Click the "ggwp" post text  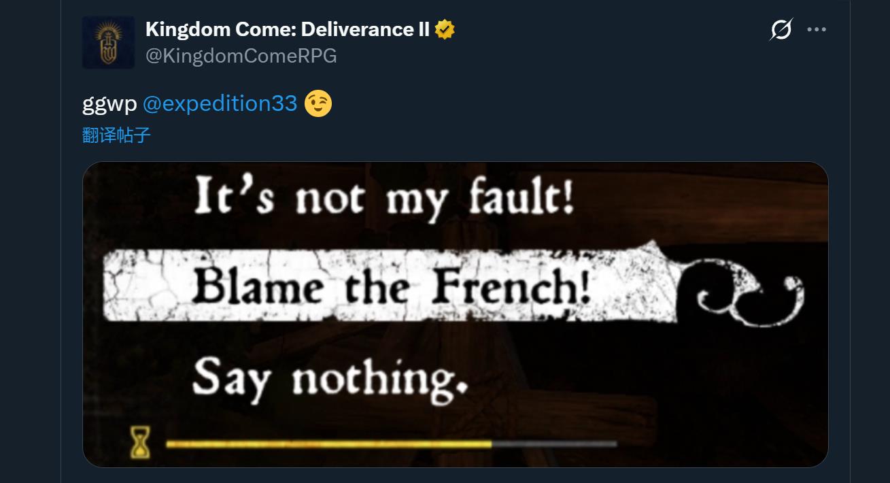[109, 103]
